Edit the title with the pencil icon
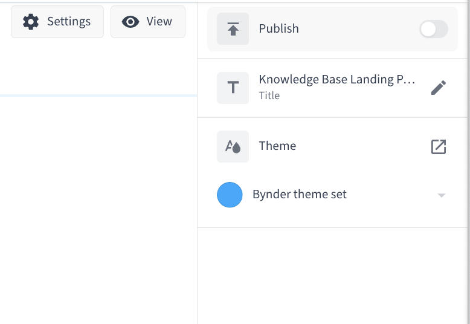The width and height of the screenshot is (470, 324). point(439,88)
